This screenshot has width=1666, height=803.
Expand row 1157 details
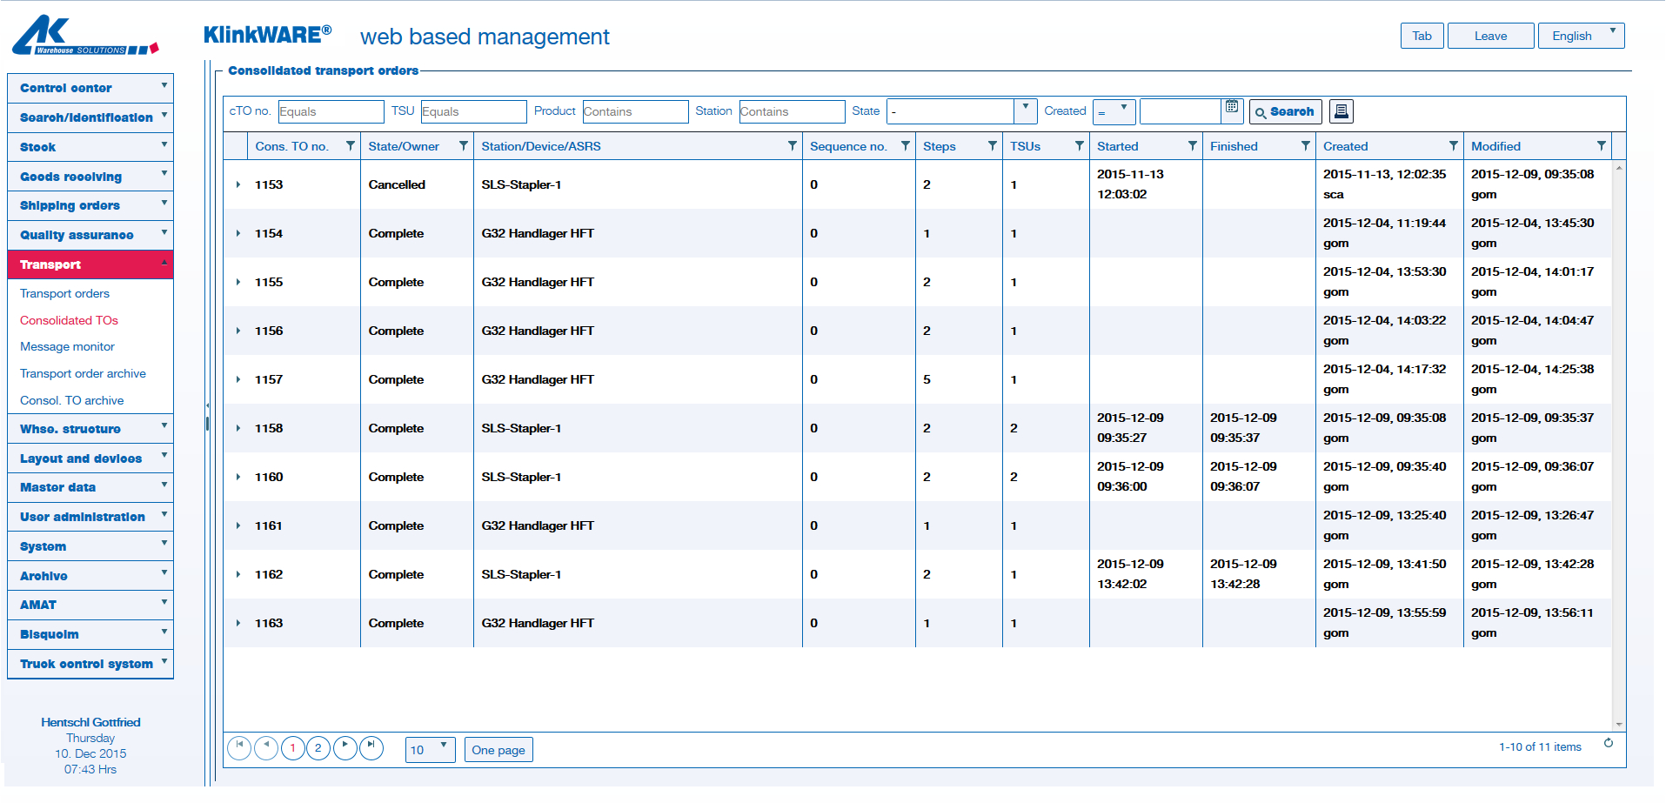pos(238,379)
